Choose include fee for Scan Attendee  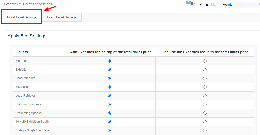coord(205,78)
